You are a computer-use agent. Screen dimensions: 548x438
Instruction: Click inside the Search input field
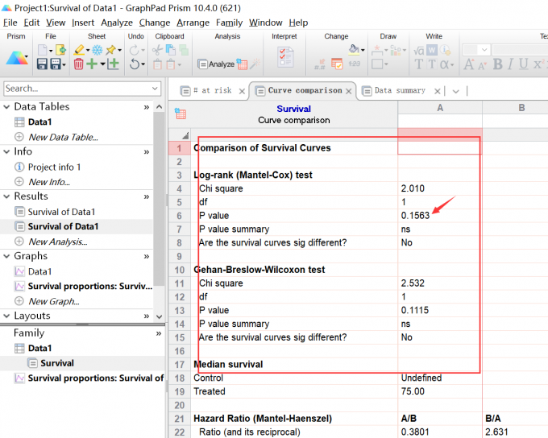pos(77,89)
